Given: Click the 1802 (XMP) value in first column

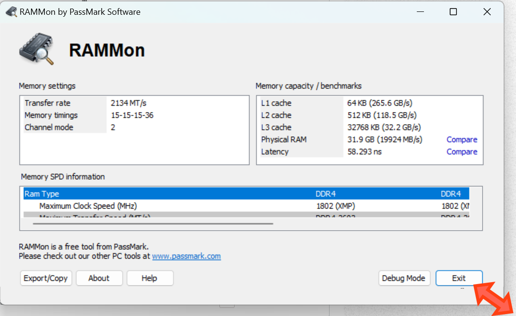Looking at the screenshot, I should 335,206.
